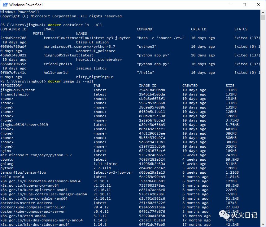The width and height of the screenshot is (266, 227).
Task: Click the STATUS column header
Action: tap(241, 29)
